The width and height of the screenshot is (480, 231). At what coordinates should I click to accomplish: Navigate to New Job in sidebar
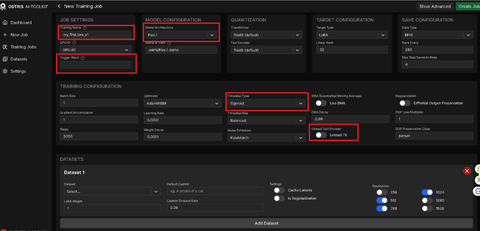click(19, 35)
